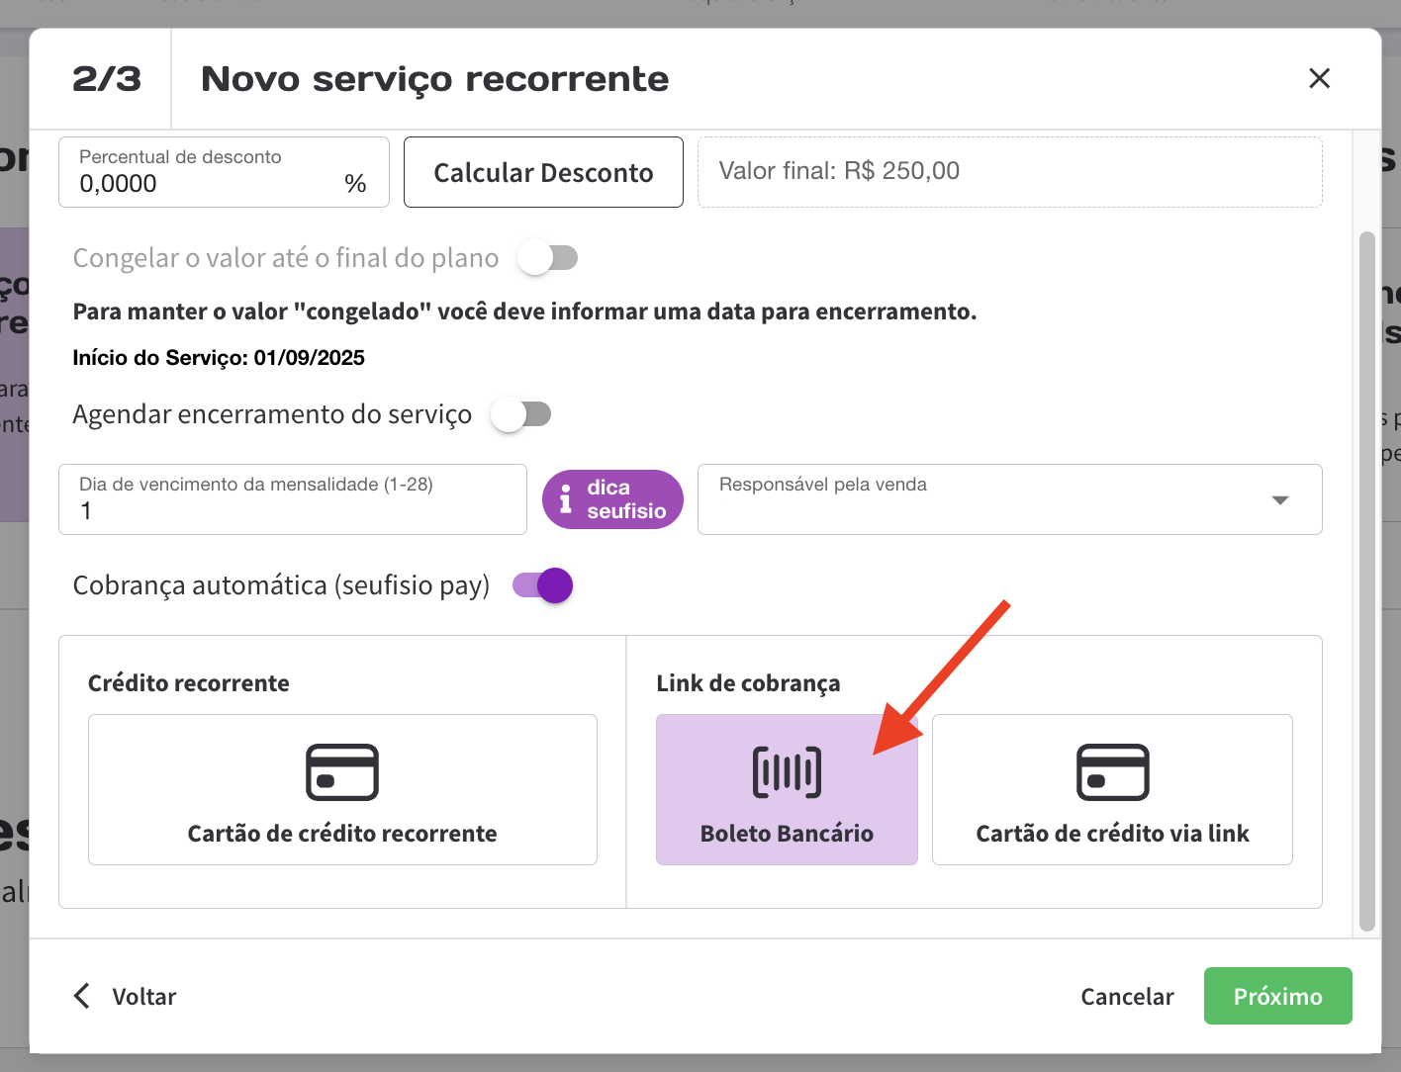Select the Boleto Bancário payment option
The width and height of the screenshot is (1401, 1072).
787,789
